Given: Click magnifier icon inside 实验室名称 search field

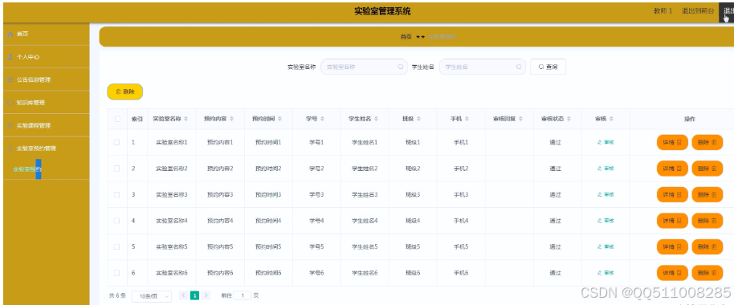Looking at the screenshot, I should coord(401,67).
